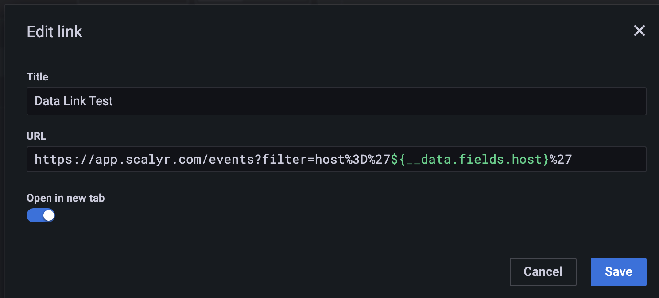Click the ${__data.fields.host} variable in URL
Image resolution: width=659 pixels, height=298 pixels.
coord(470,159)
